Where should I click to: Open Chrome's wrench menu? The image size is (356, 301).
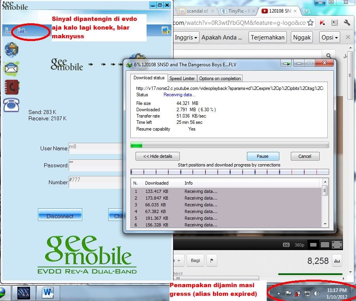tap(347, 22)
